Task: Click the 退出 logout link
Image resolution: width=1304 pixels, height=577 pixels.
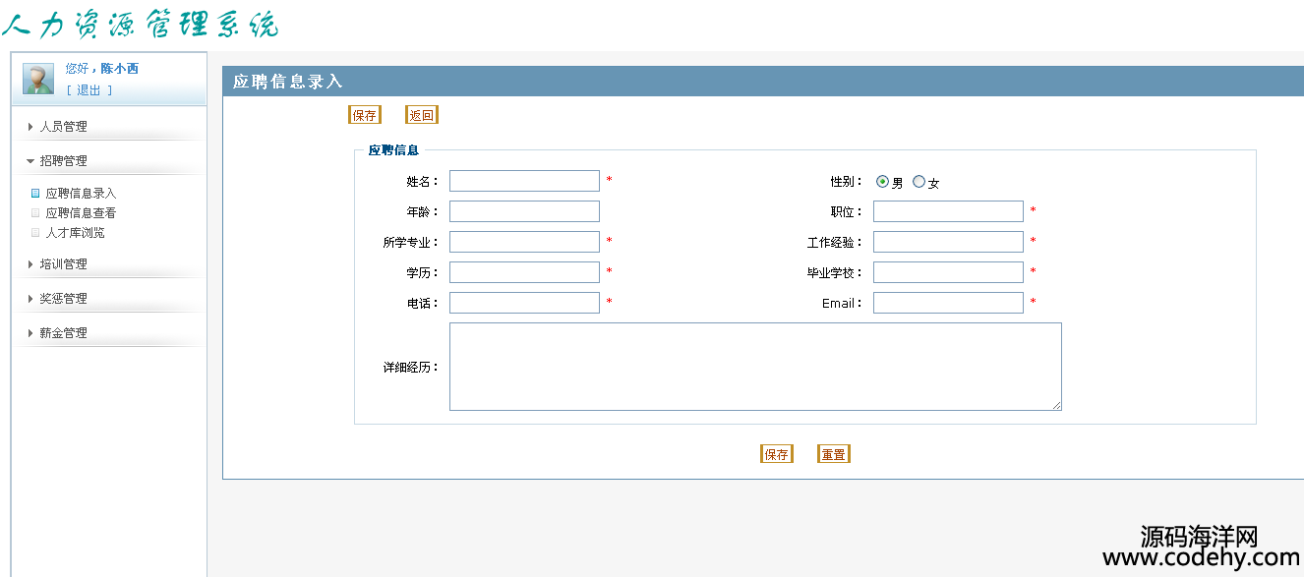Action: click(x=89, y=90)
